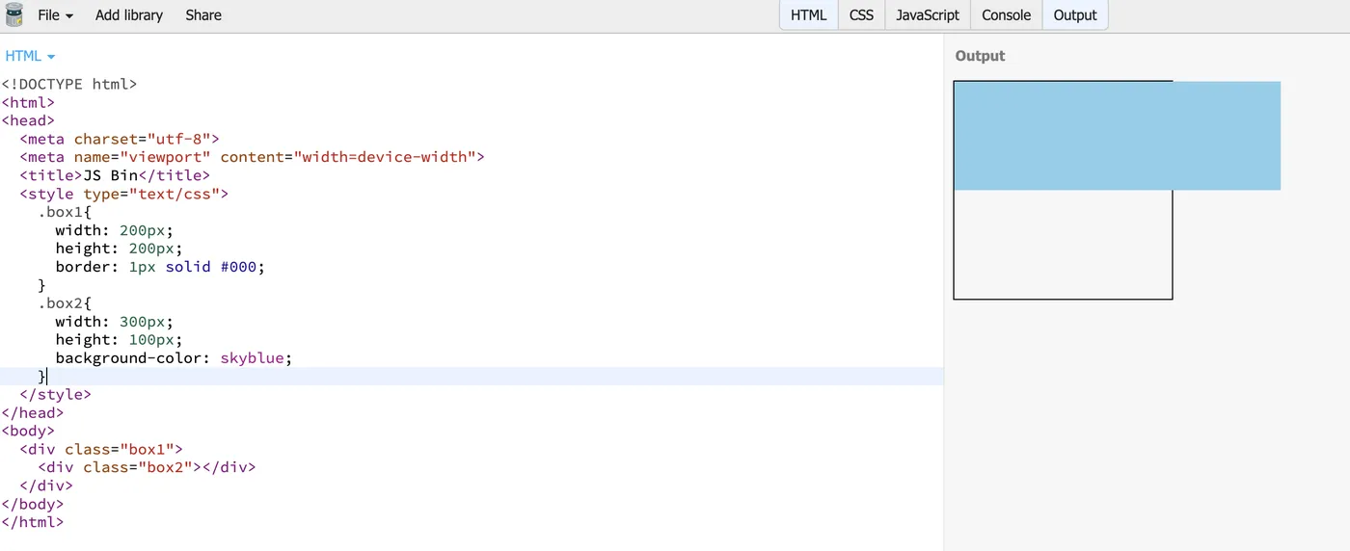Click the background-color: skyblue line
This screenshot has width=1350, height=551.
174,358
